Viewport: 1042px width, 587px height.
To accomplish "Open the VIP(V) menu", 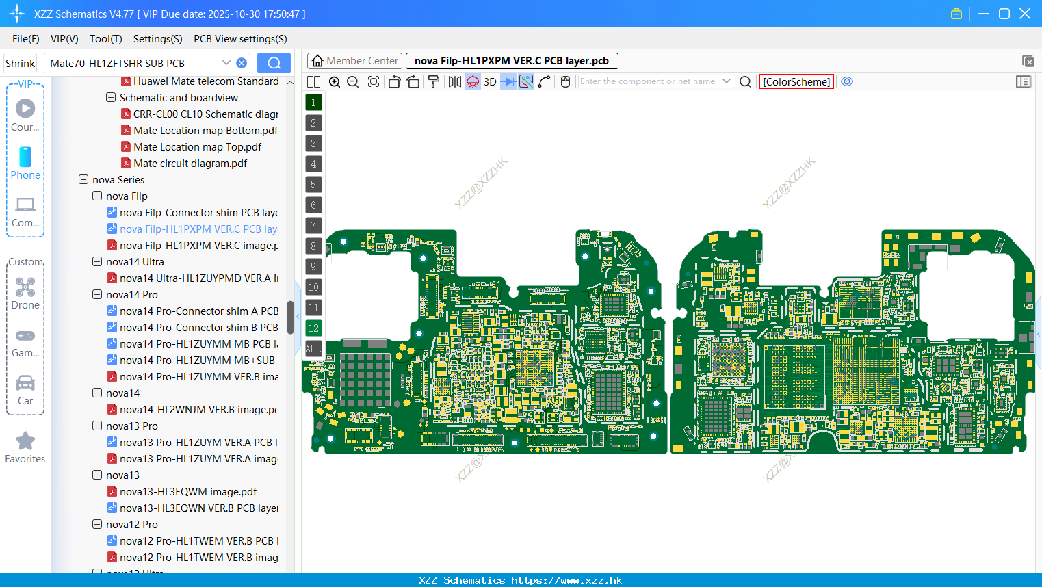I will pos(64,39).
